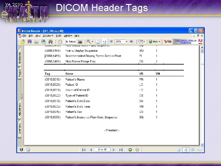This screenshot has height=166, width=221.
Task: Open the View menu
Action: point(38,36)
